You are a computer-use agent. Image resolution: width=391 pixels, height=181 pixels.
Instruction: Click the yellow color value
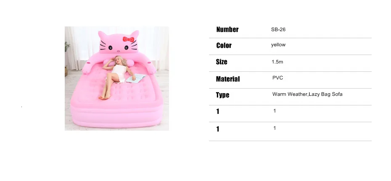click(278, 45)
